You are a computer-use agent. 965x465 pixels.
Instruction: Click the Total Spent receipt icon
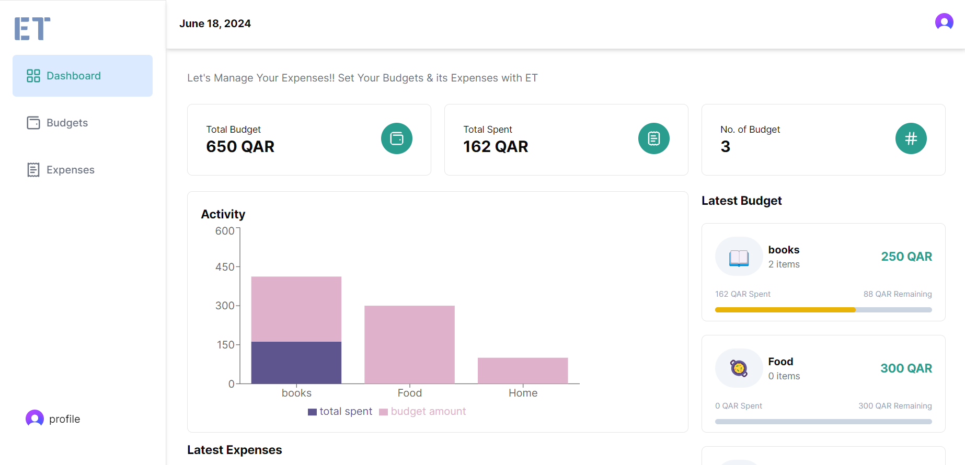click(x=654, y=138)
